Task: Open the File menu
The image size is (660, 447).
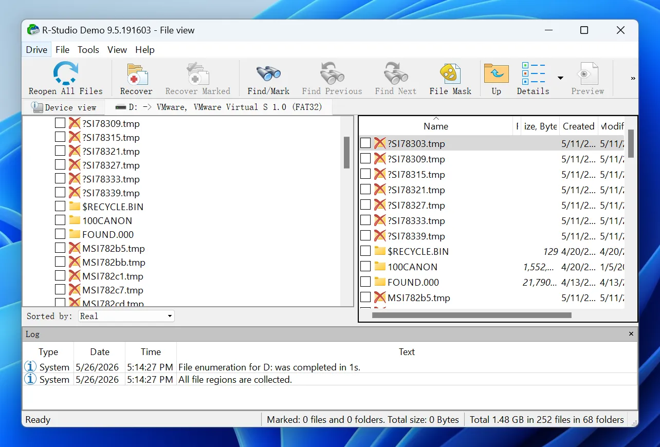Action: point(62,50)
